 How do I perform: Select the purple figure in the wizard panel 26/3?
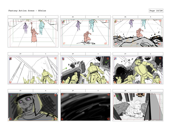click(25, 27)
